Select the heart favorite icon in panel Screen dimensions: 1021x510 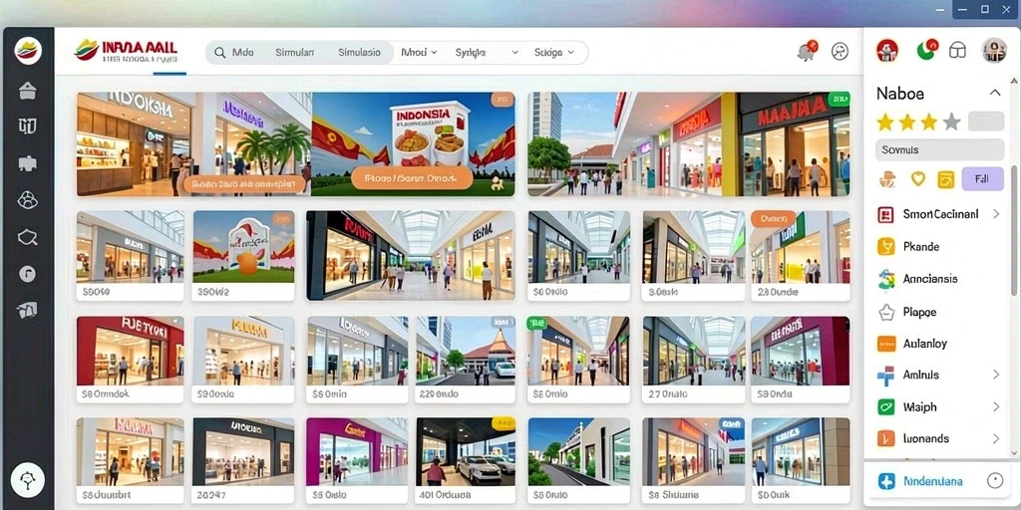click(918, 179)
